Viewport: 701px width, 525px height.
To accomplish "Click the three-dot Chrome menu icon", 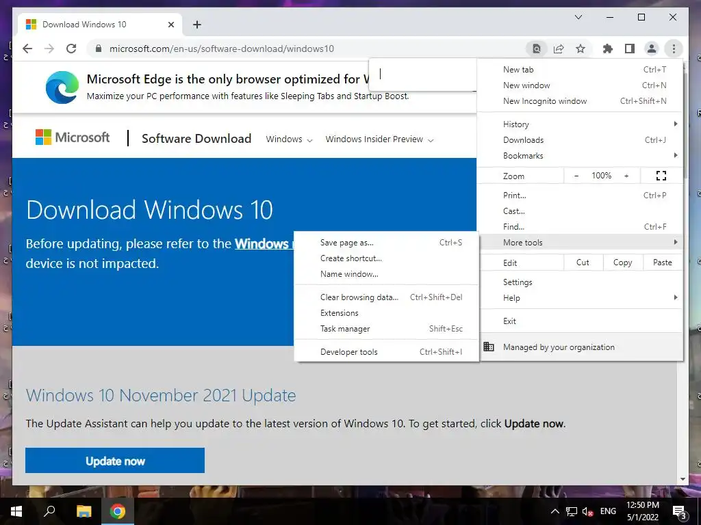I will [674, 49].
